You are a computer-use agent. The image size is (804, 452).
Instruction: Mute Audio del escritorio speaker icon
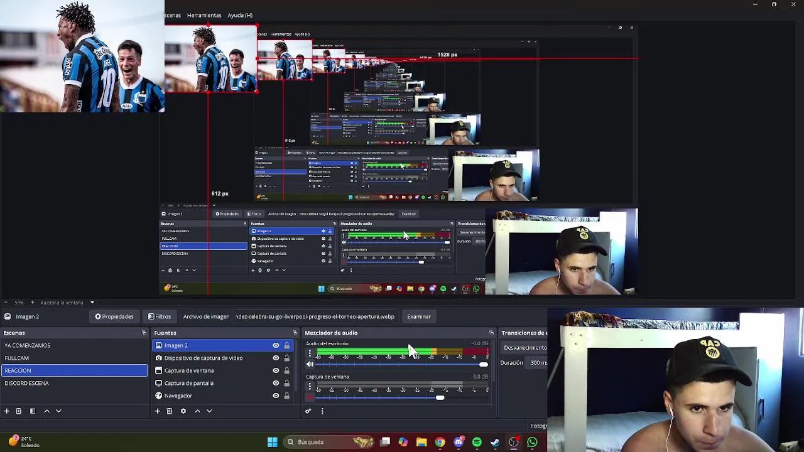(310, 364)
